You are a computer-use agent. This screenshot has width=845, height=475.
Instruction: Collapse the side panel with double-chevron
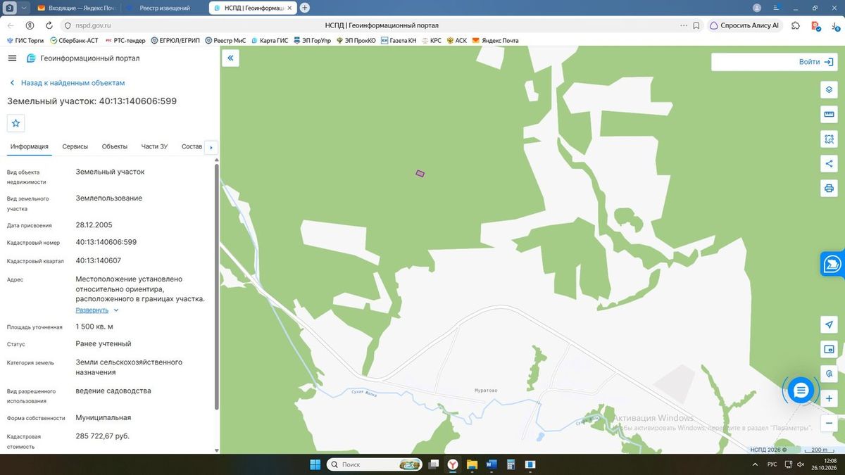coord(230,58)
